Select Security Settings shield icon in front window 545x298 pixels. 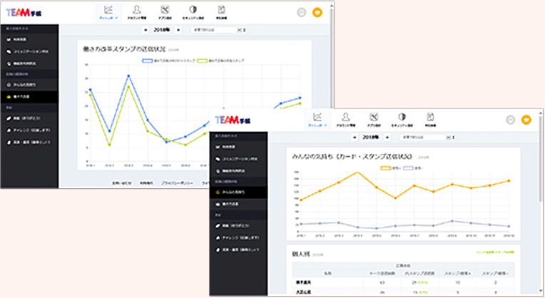click(402, 120)
